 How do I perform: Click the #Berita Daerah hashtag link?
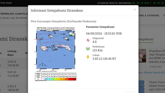click(x=152, y=73)
